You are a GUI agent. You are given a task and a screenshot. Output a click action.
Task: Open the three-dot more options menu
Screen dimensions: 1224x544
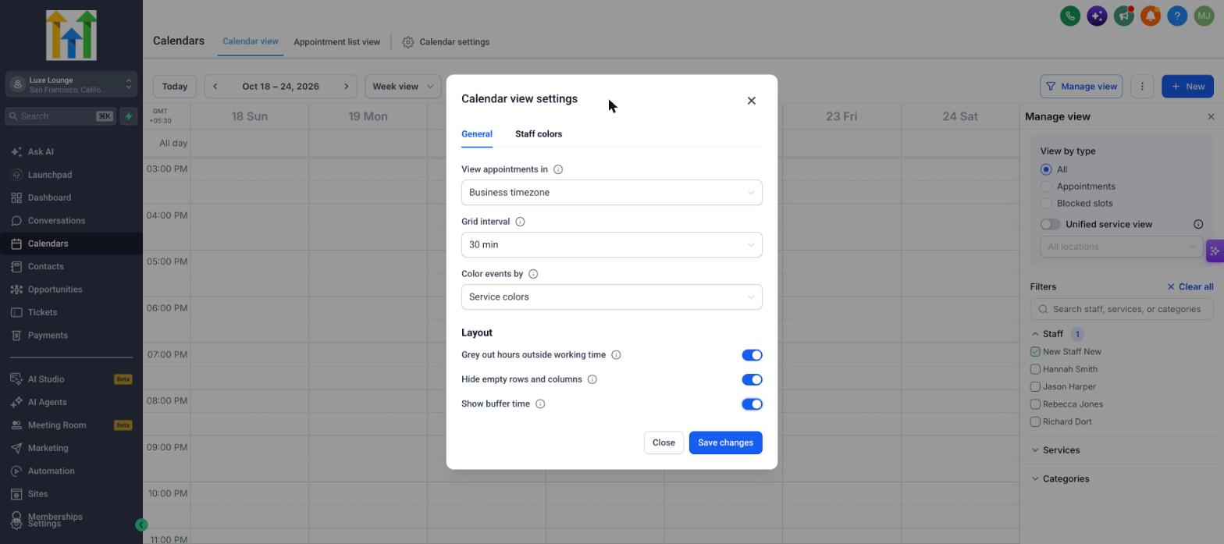coord(1142,87)
